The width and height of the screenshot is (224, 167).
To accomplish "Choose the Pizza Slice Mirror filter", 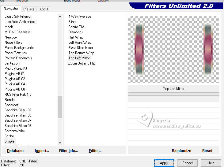I will [x=81, y=48].
